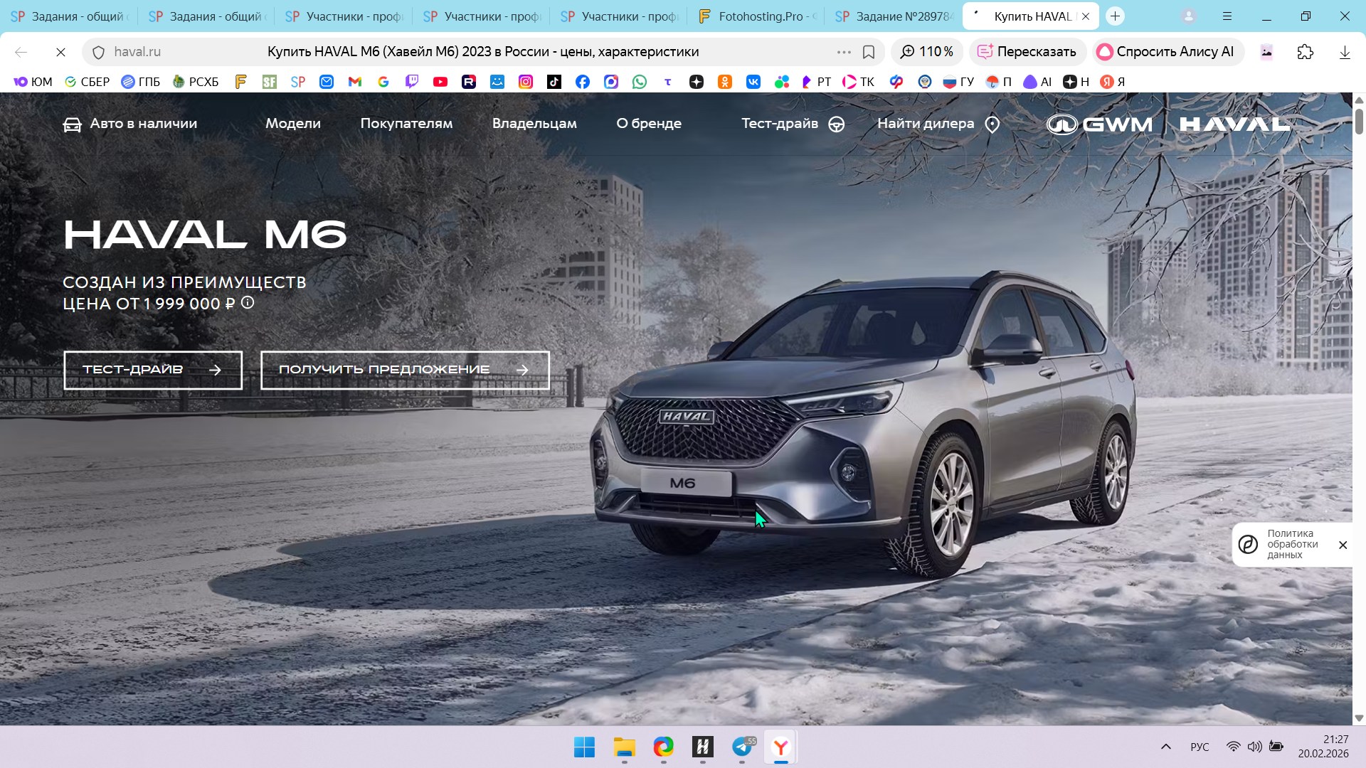
Task: Click the ТЕСТ-ДРАЙВ button
Action: pos(153,370)
